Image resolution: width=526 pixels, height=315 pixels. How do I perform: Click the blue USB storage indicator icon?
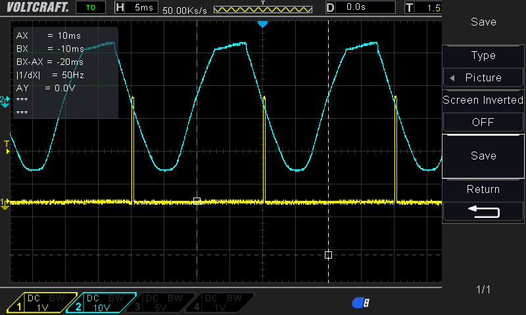coord(360,302)
